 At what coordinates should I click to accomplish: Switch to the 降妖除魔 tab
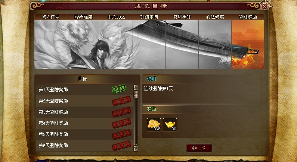pyautogui.click(x=83, y=17)
